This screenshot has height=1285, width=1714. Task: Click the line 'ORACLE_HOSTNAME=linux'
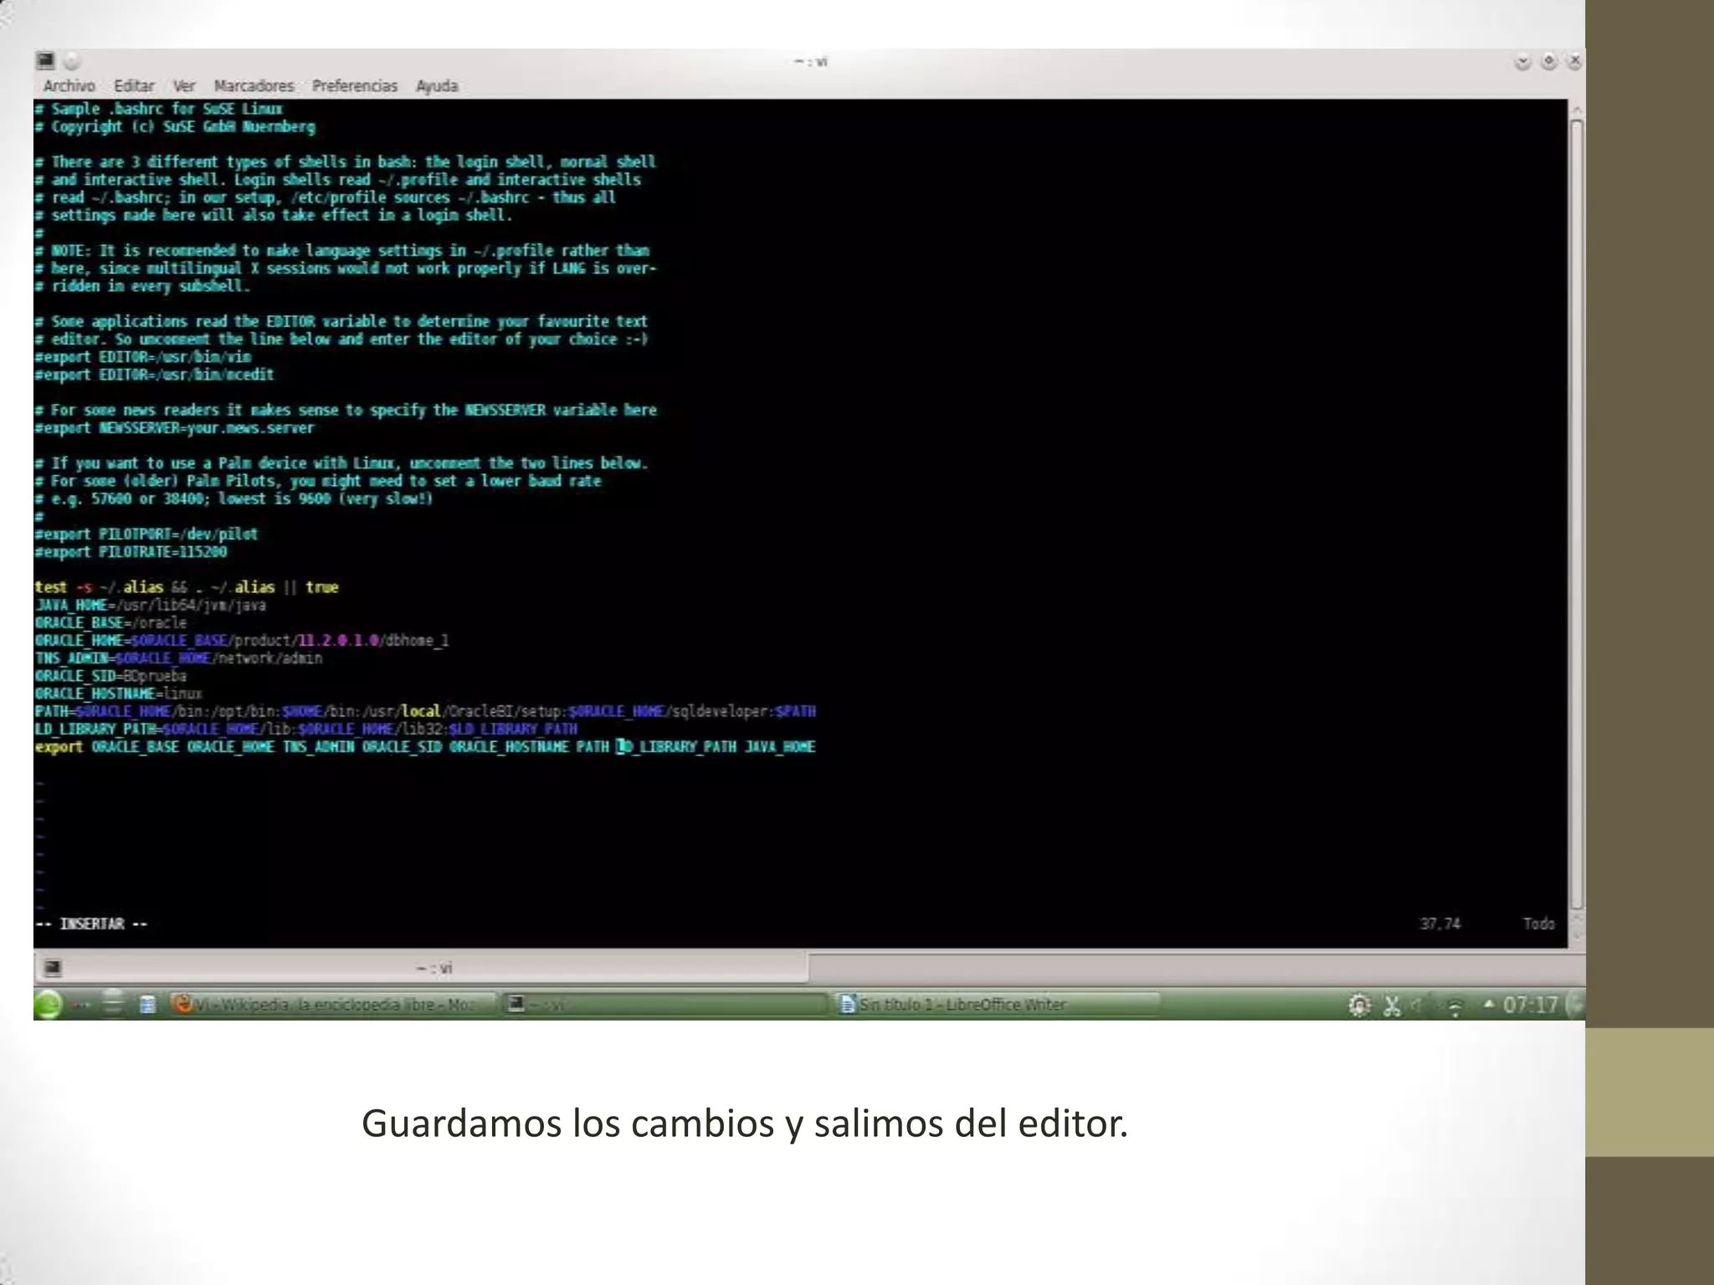[119, 694]
